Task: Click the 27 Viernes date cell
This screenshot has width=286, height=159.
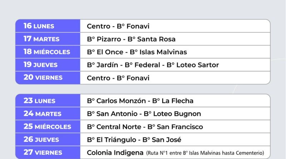Action: [x=43, y=152]
